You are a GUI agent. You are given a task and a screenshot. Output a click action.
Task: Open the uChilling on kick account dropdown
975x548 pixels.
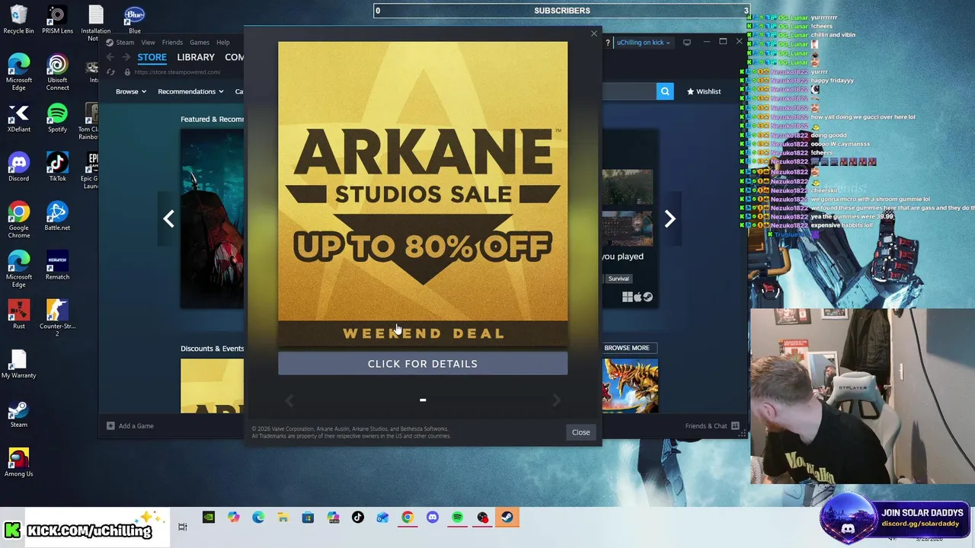[x=644, y=43]
